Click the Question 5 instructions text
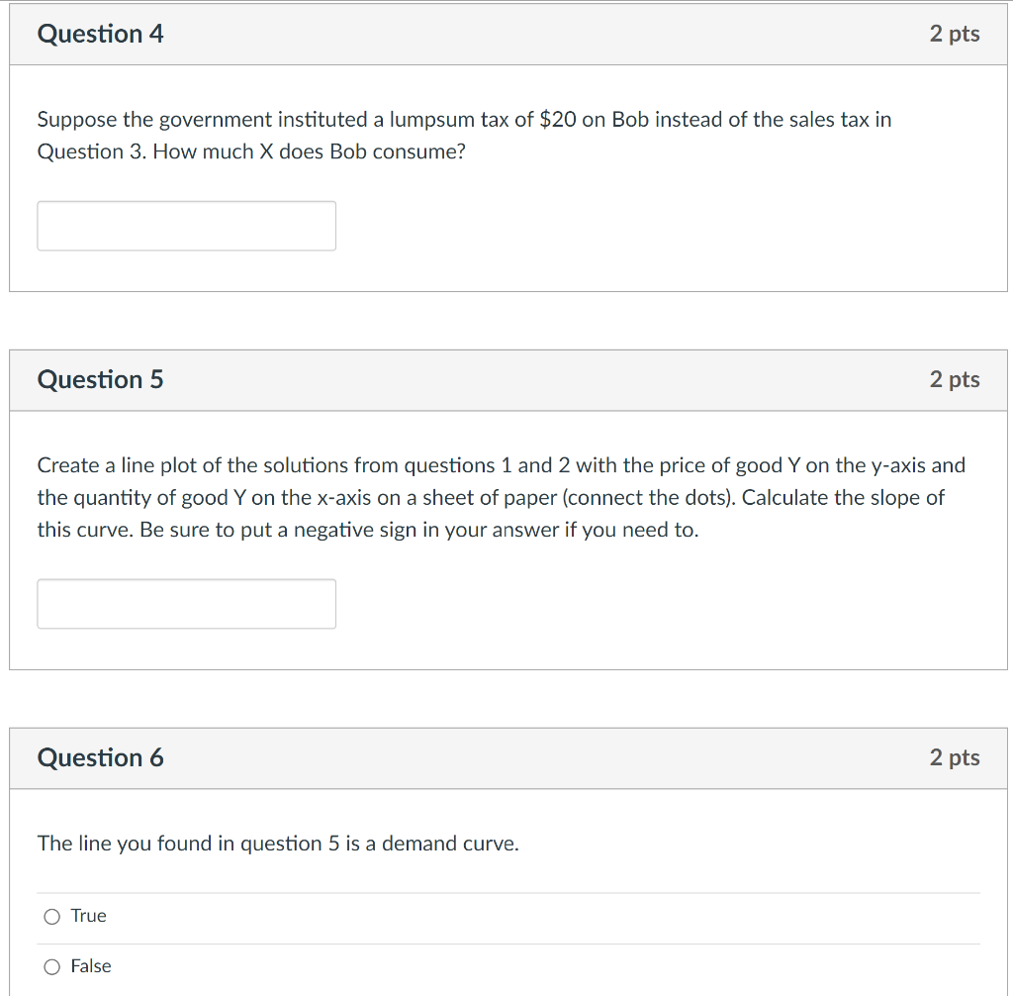The image size is (1013, 996). point(500,497)
